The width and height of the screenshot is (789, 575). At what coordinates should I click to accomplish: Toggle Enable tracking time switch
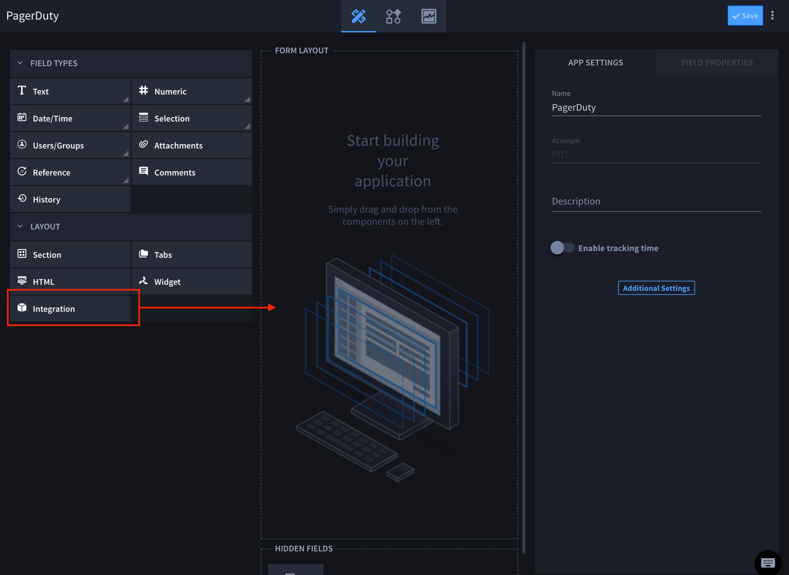562,248
